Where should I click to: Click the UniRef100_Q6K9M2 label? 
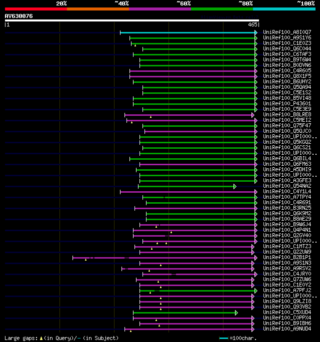tap(287, 213)
